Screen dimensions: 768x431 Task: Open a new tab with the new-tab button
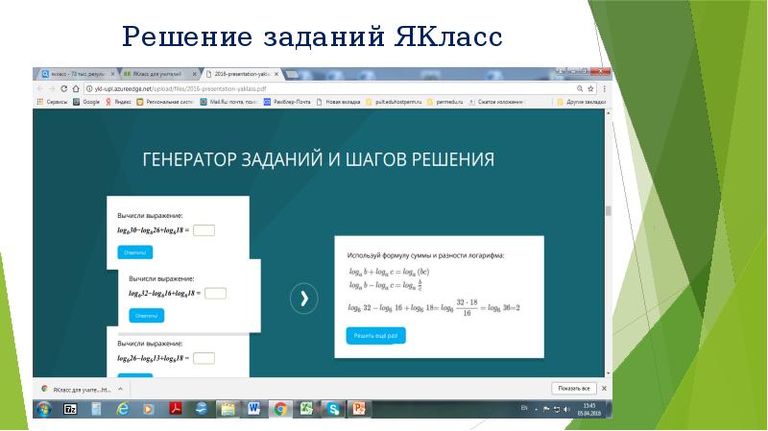tap(292, 74)
